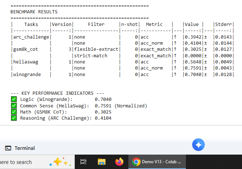Click the 'Version' column header

pos(61,25)
